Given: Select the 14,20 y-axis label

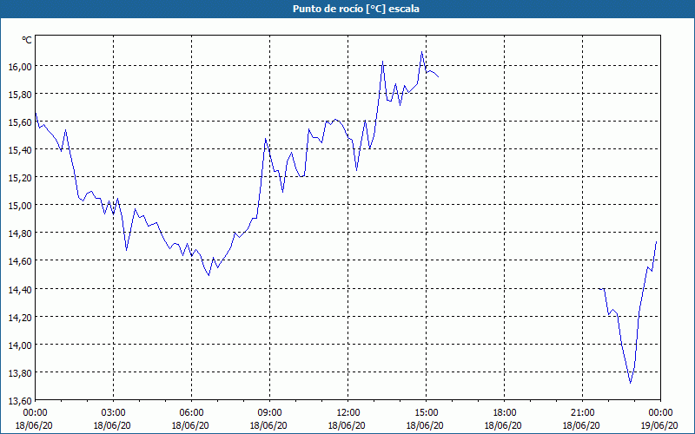Looking at the screenshot, I should [20, 317].
